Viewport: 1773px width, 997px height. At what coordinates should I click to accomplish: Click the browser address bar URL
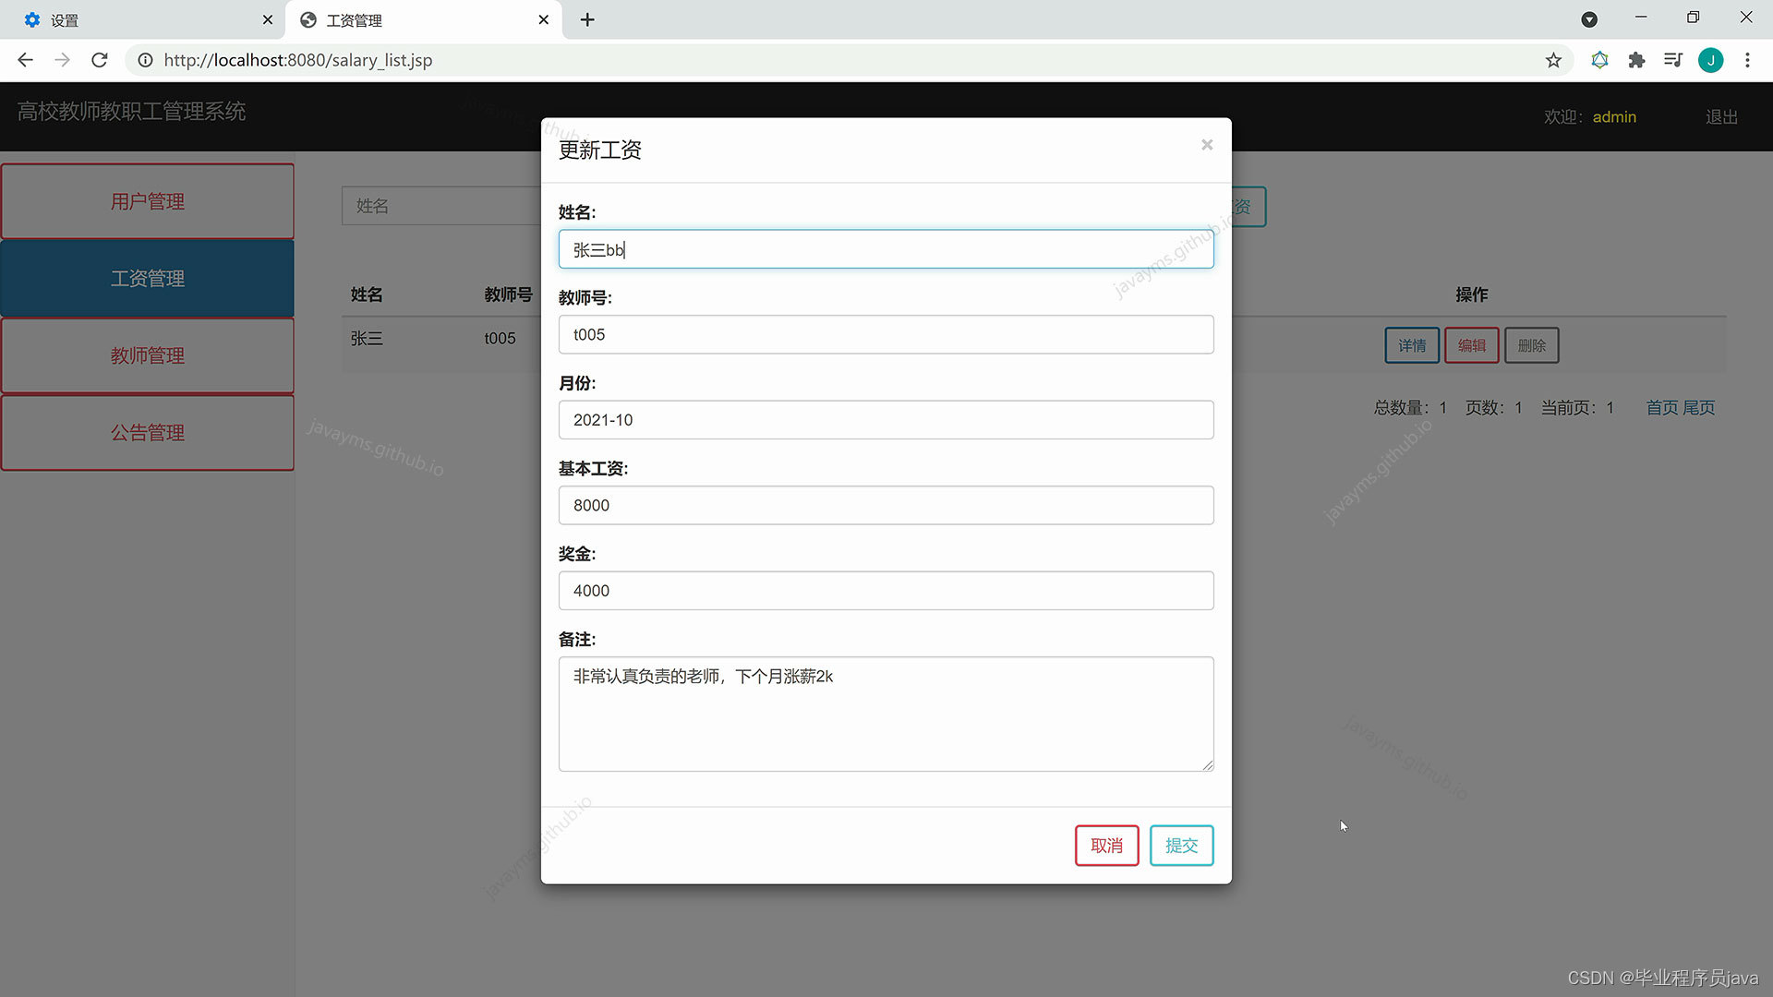297,60
